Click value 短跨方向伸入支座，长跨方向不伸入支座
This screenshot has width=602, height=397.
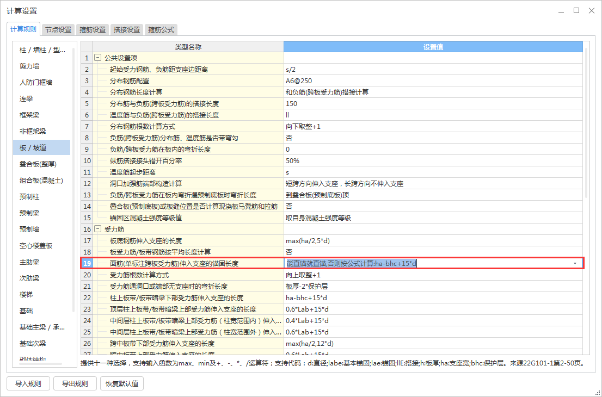coord(433,184)
